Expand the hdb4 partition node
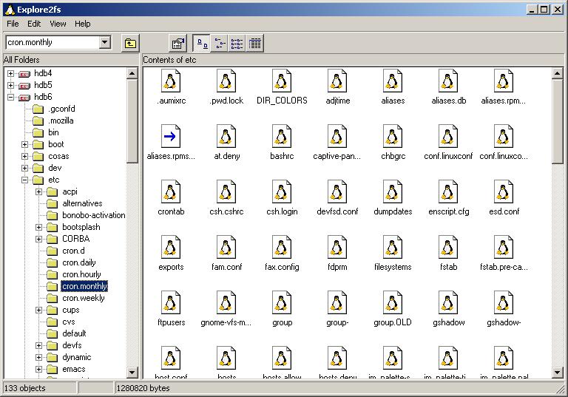The width and height of the screenshot is (568, 397). click(10, 73)
